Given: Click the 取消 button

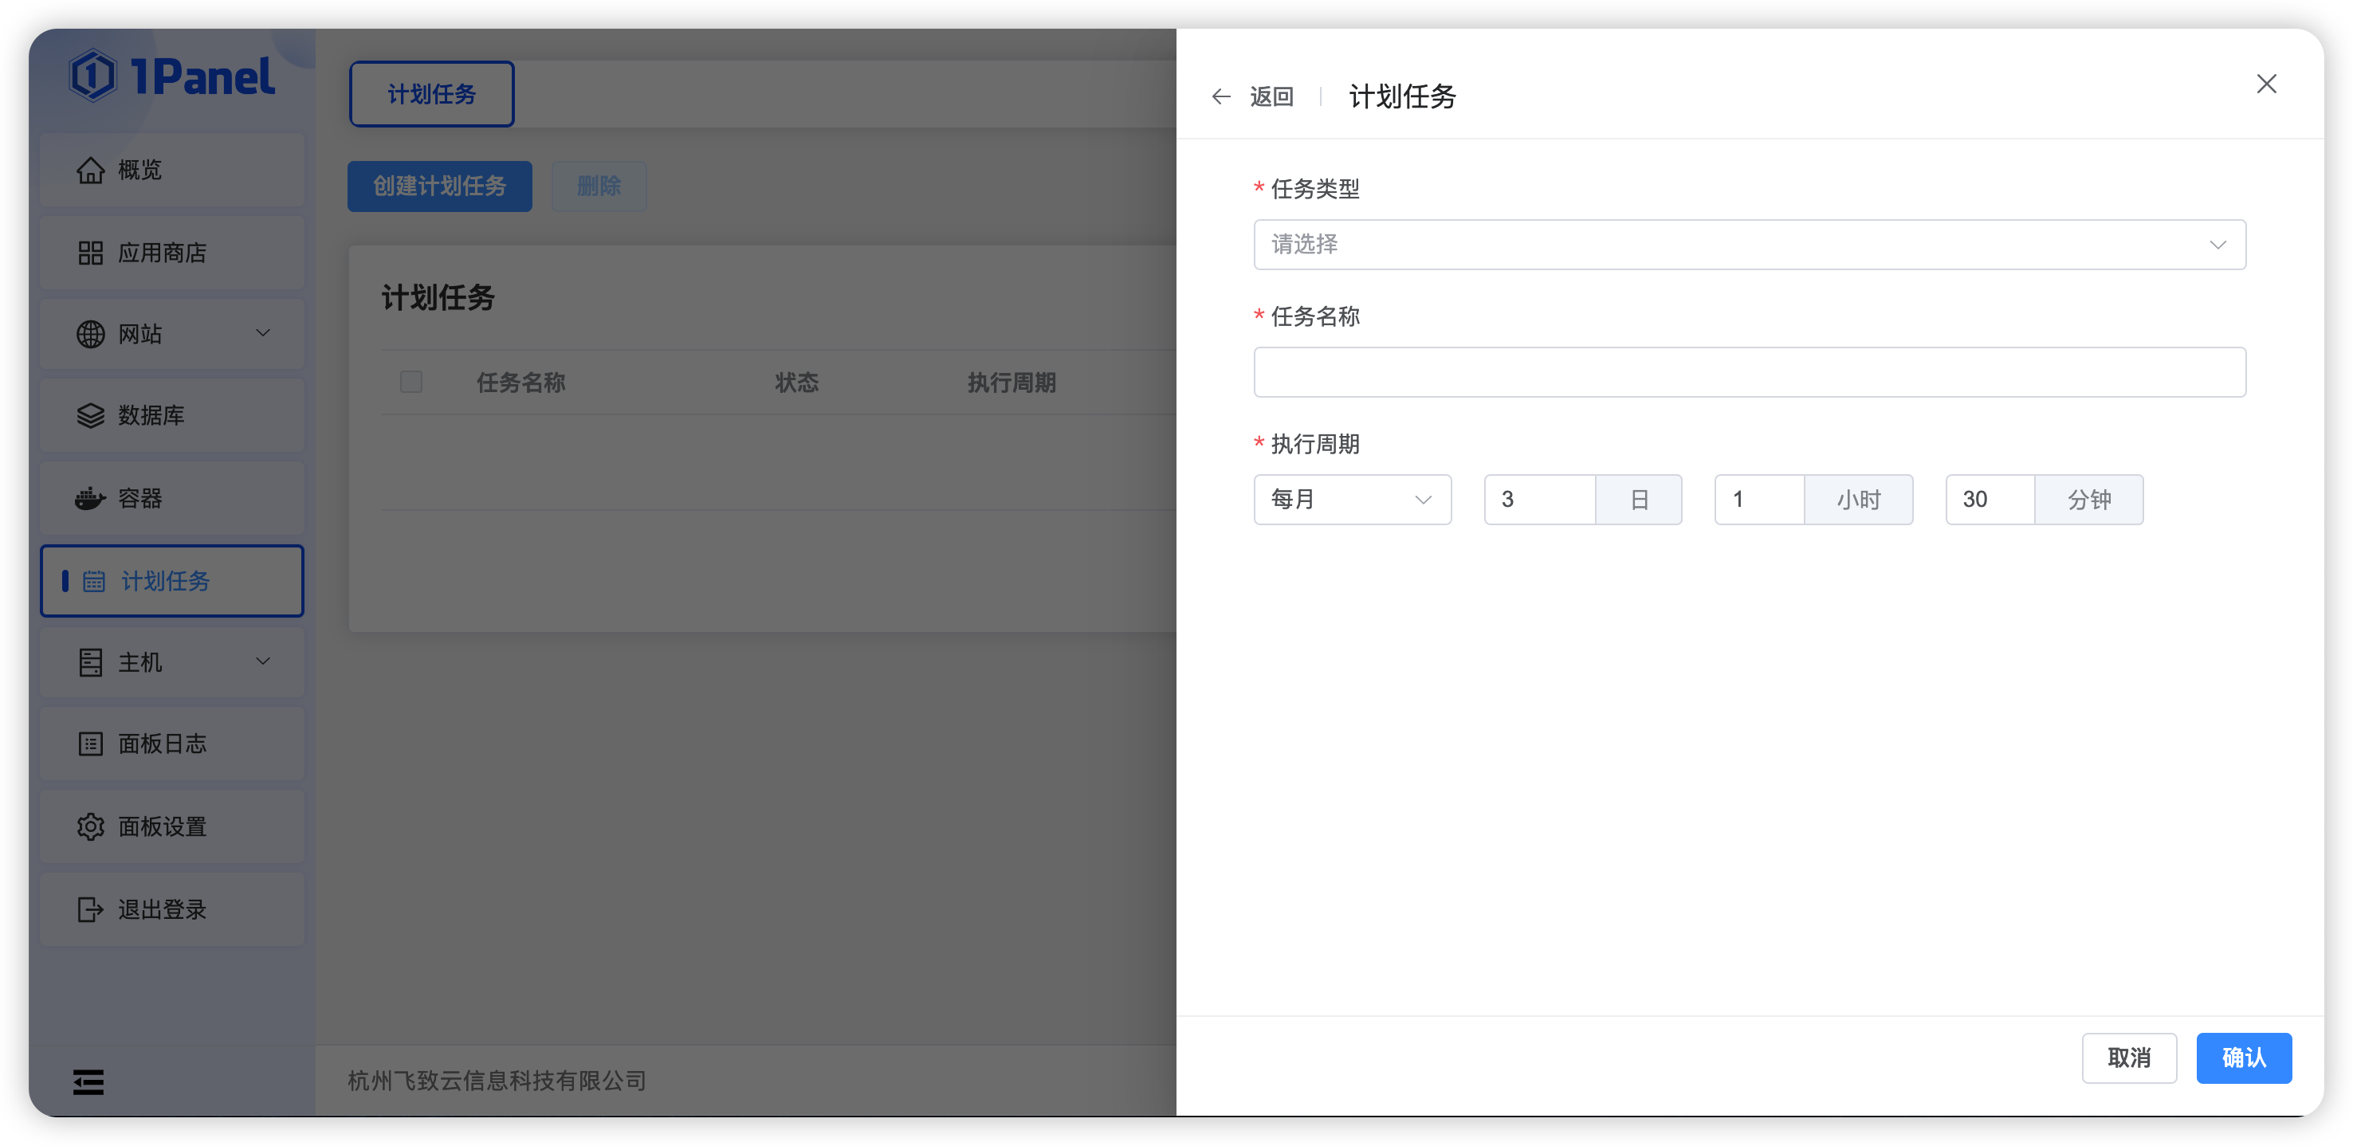Looking at the screenshot, I should coord(2128,1058).
